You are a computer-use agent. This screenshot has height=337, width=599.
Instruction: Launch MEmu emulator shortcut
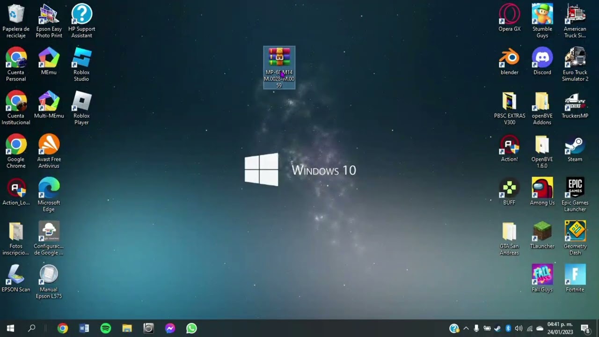click(49, 61)
